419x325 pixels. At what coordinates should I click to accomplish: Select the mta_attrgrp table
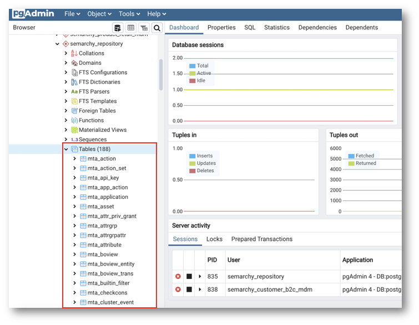pyautogui.click(x=102, y=226)
